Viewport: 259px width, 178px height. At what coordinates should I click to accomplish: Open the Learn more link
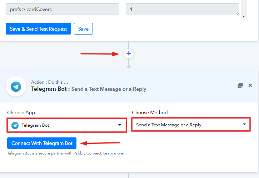(113, 153)
